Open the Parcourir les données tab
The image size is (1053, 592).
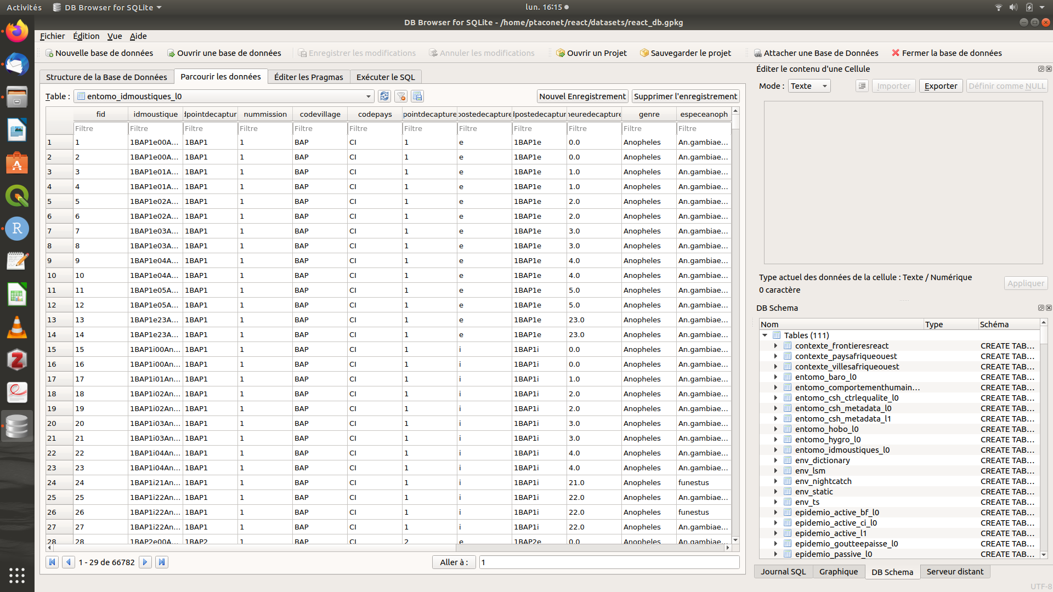pyautogui.click(x=220, y=77)
